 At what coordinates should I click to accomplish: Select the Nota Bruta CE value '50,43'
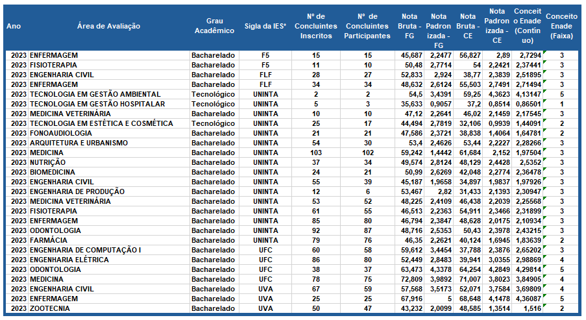pyautogui.click(x=472, y=230)
